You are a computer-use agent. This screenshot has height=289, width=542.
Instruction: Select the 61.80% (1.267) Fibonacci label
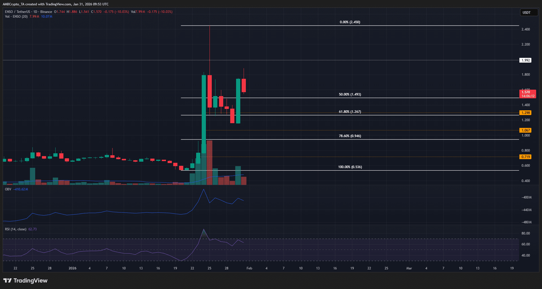pos(350,112)
